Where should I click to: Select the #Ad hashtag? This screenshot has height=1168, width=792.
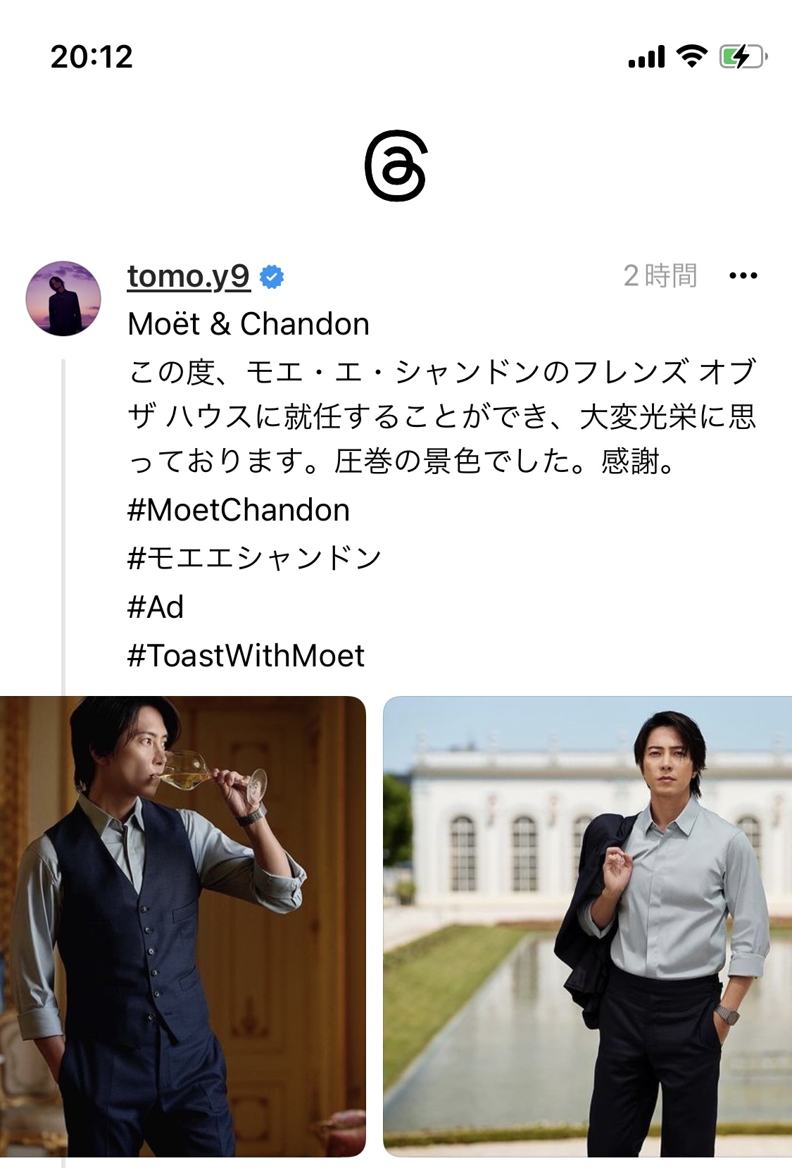(x=156, y=607)
